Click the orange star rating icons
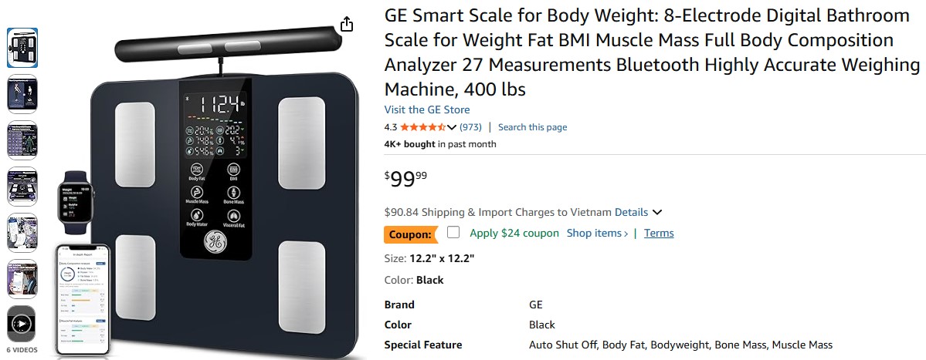Viewport: 926px width, 360px height. click(422, 127)
